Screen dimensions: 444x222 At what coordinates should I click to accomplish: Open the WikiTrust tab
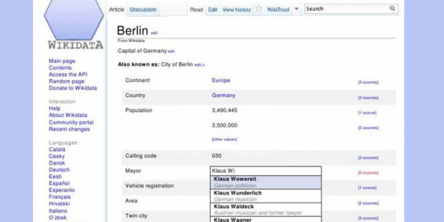[278, 10]
